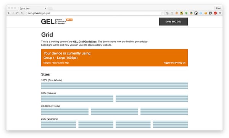Image resolution: width=229 pixels, height=138 pixels.
Task: Click the '25% (Quarters)' label
Action: [x=49, y=119]
